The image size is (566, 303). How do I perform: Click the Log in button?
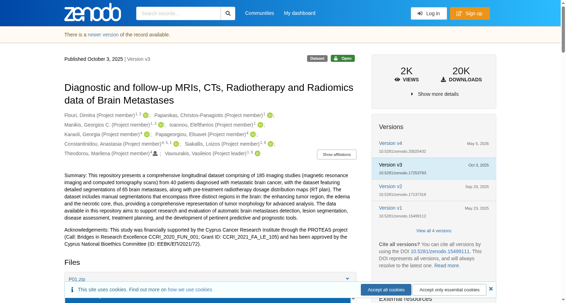(429, 13)
